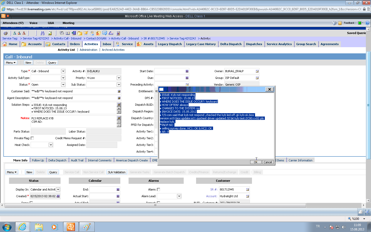Click the rightmost document clock toolbar icon
The height and width of the screenshot is (232, 371).
118,33
